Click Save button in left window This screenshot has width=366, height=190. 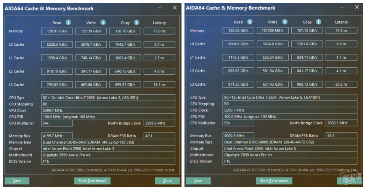pos(17,181)
